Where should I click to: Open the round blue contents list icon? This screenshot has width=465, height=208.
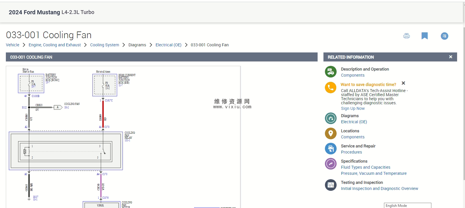click(445, 36)
